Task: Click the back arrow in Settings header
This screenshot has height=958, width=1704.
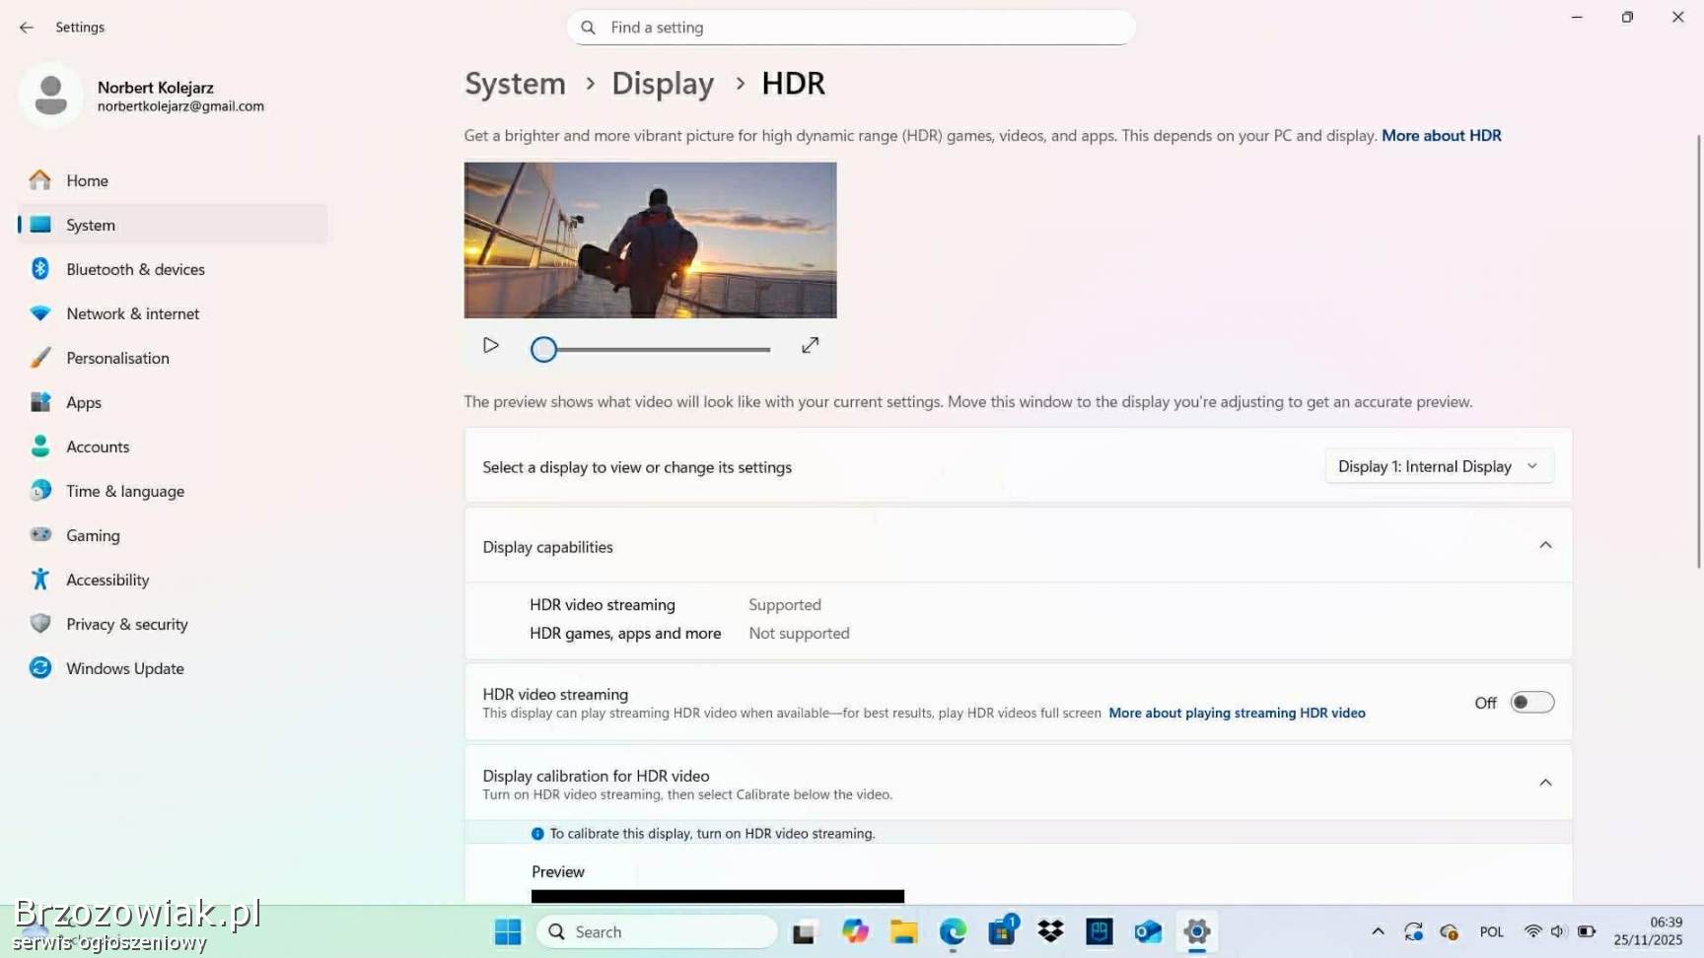Action: [x=27, y=28]
